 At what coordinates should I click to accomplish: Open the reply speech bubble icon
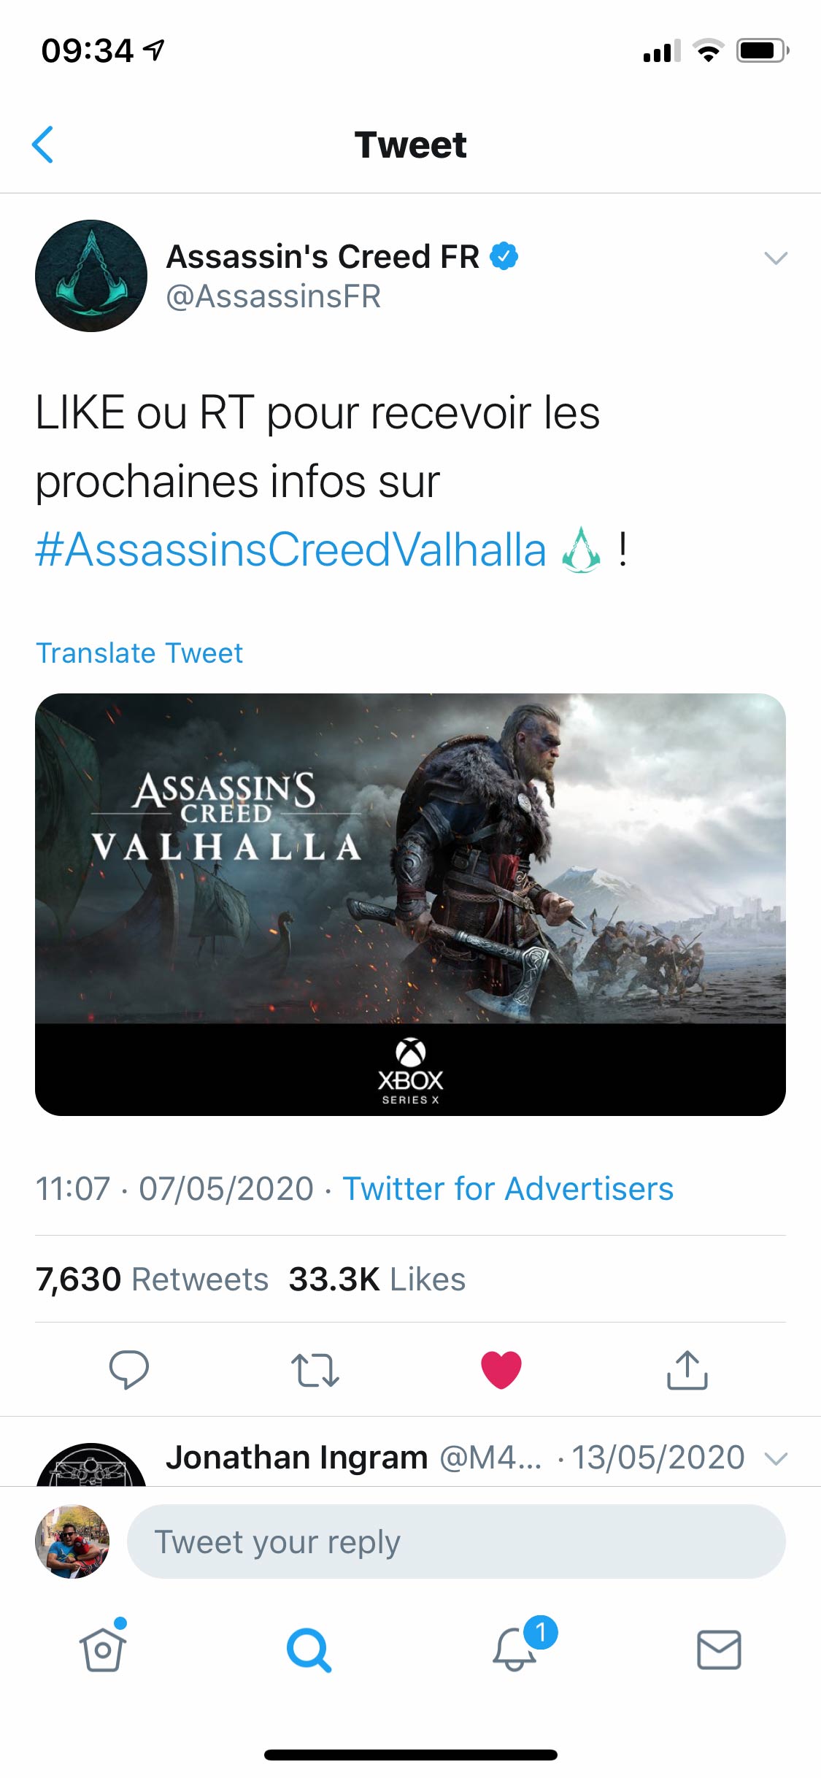(x=129, y=1369)
